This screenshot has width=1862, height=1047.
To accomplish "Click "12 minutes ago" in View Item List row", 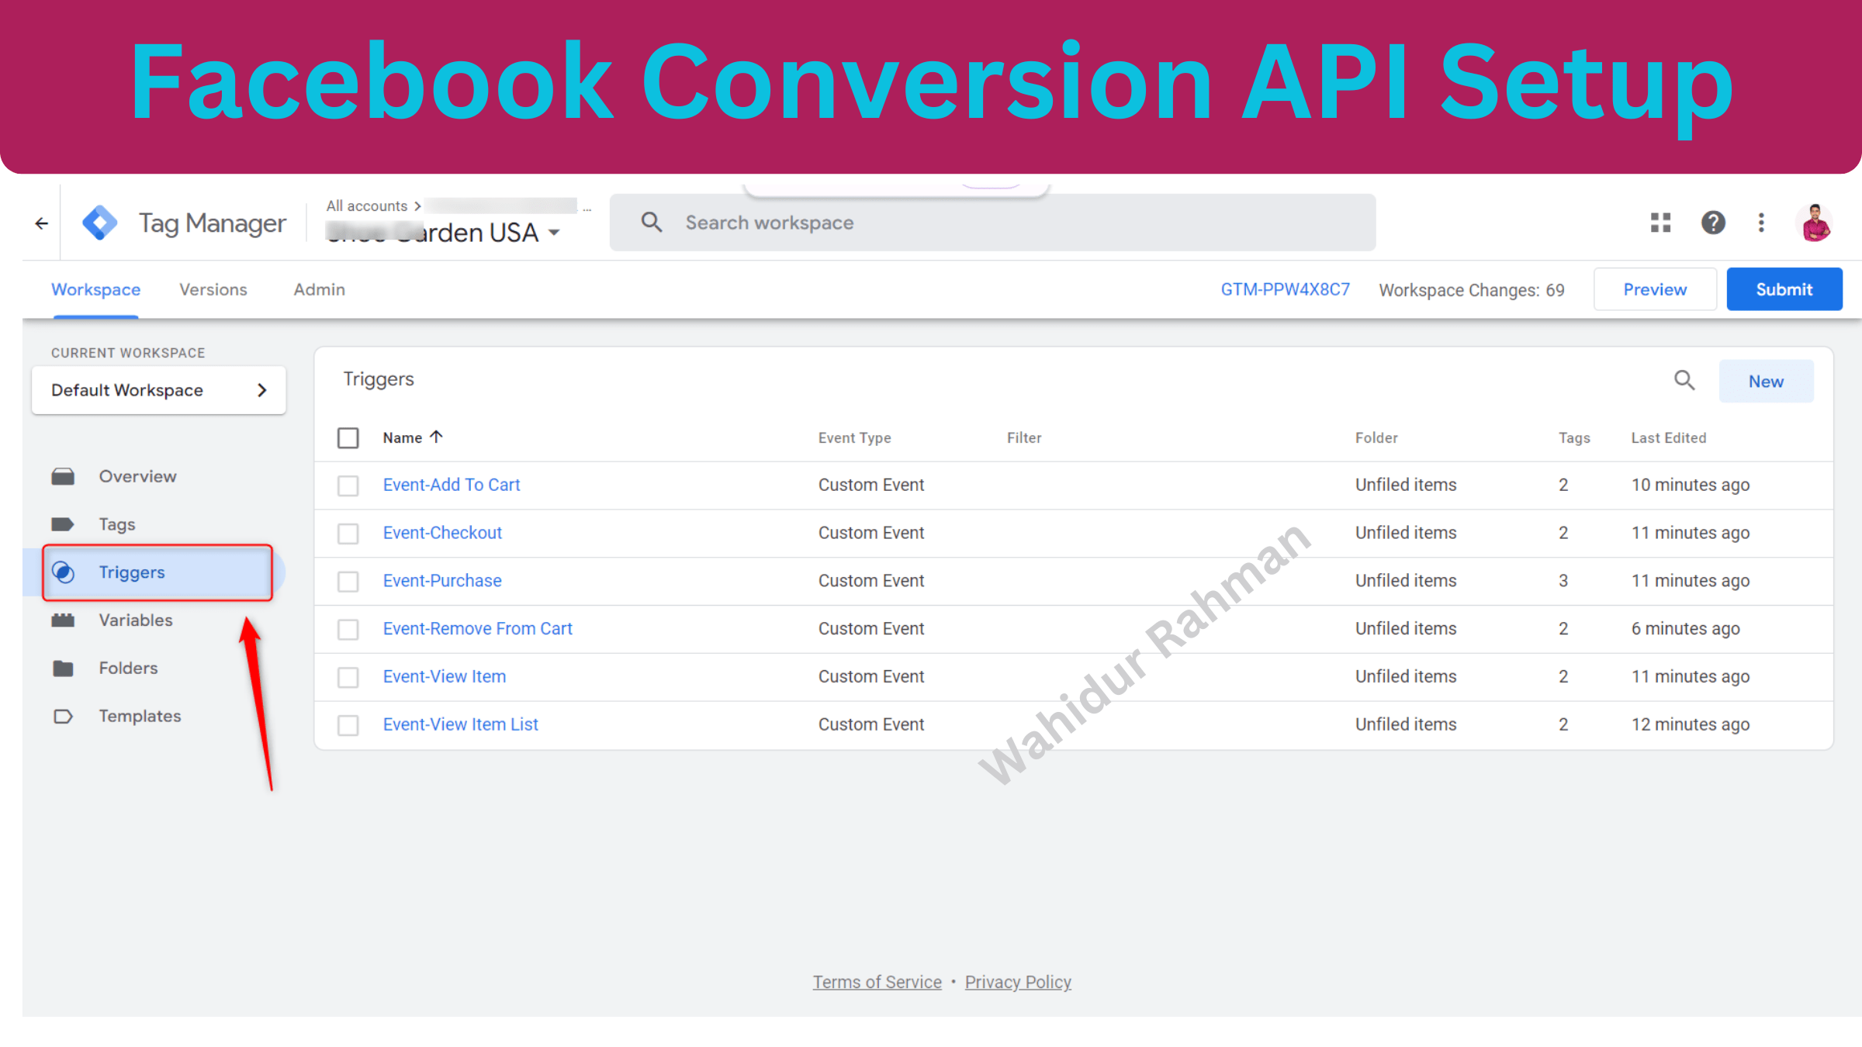I will pos(1691,724).
